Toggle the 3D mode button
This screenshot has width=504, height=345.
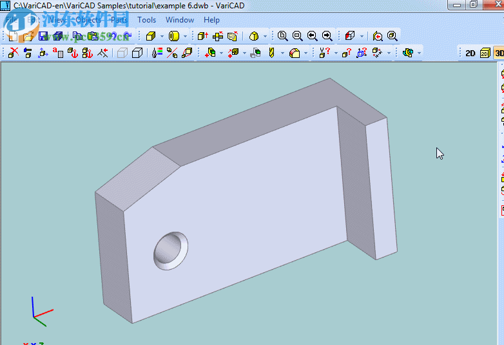click(x=499, y=53)
